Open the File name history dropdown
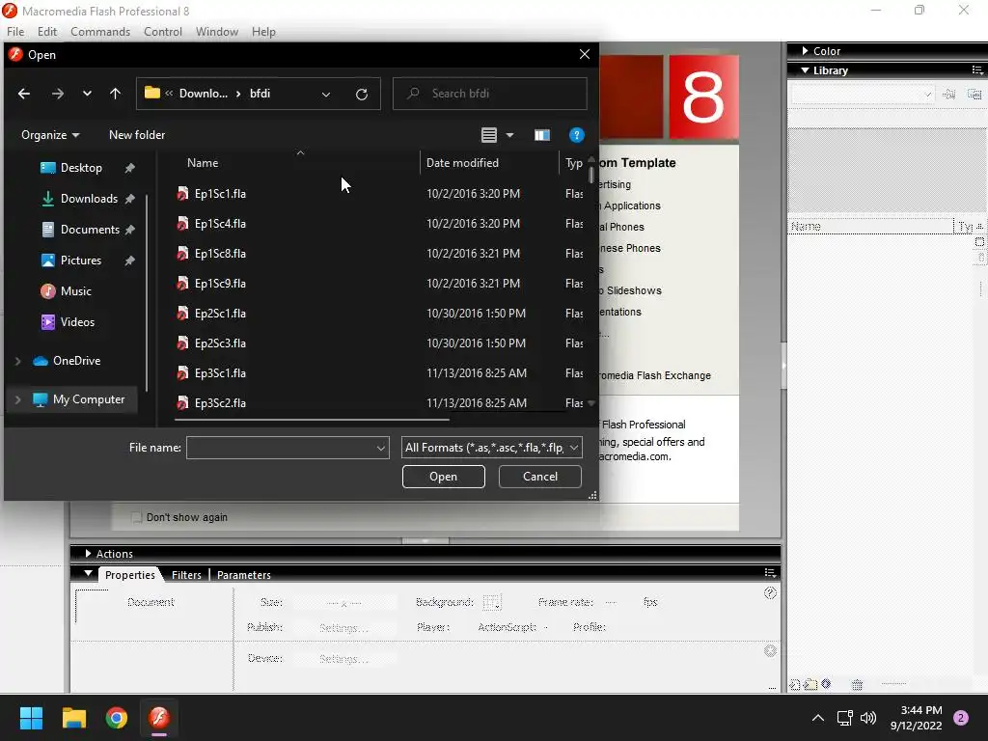This screenshot has width=988, height=741. coord(380,448)
